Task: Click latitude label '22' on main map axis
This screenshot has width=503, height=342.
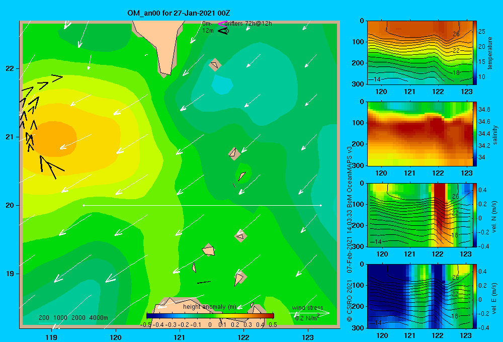Action: 10,68
